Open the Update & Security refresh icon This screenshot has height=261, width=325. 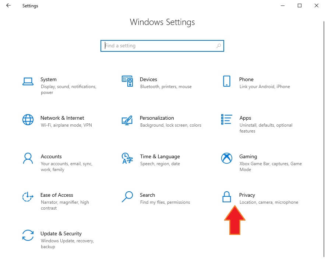click(x=28, y=235)
